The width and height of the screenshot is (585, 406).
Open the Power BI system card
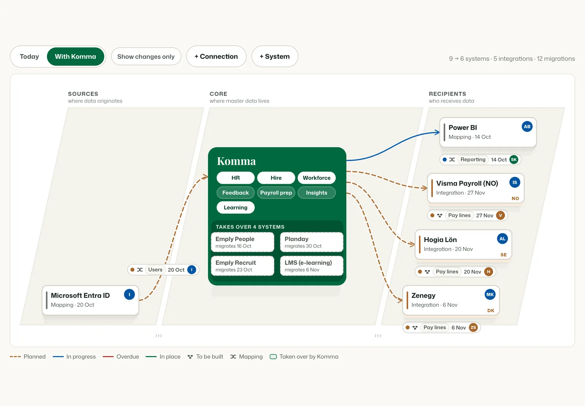(488, 132)
